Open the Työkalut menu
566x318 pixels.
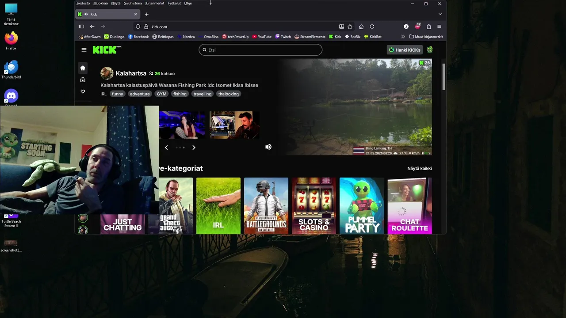click(x=174, y=3)
